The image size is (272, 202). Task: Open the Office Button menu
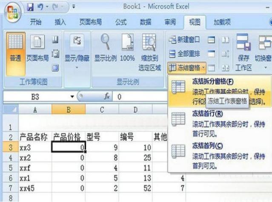click(x=13, y=12)
